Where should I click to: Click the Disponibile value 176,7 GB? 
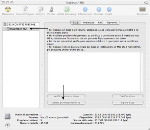[113, 118]
